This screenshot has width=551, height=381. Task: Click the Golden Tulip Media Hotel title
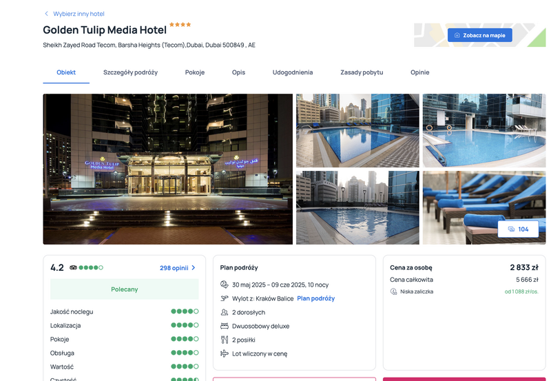click(x=105, y=30)
